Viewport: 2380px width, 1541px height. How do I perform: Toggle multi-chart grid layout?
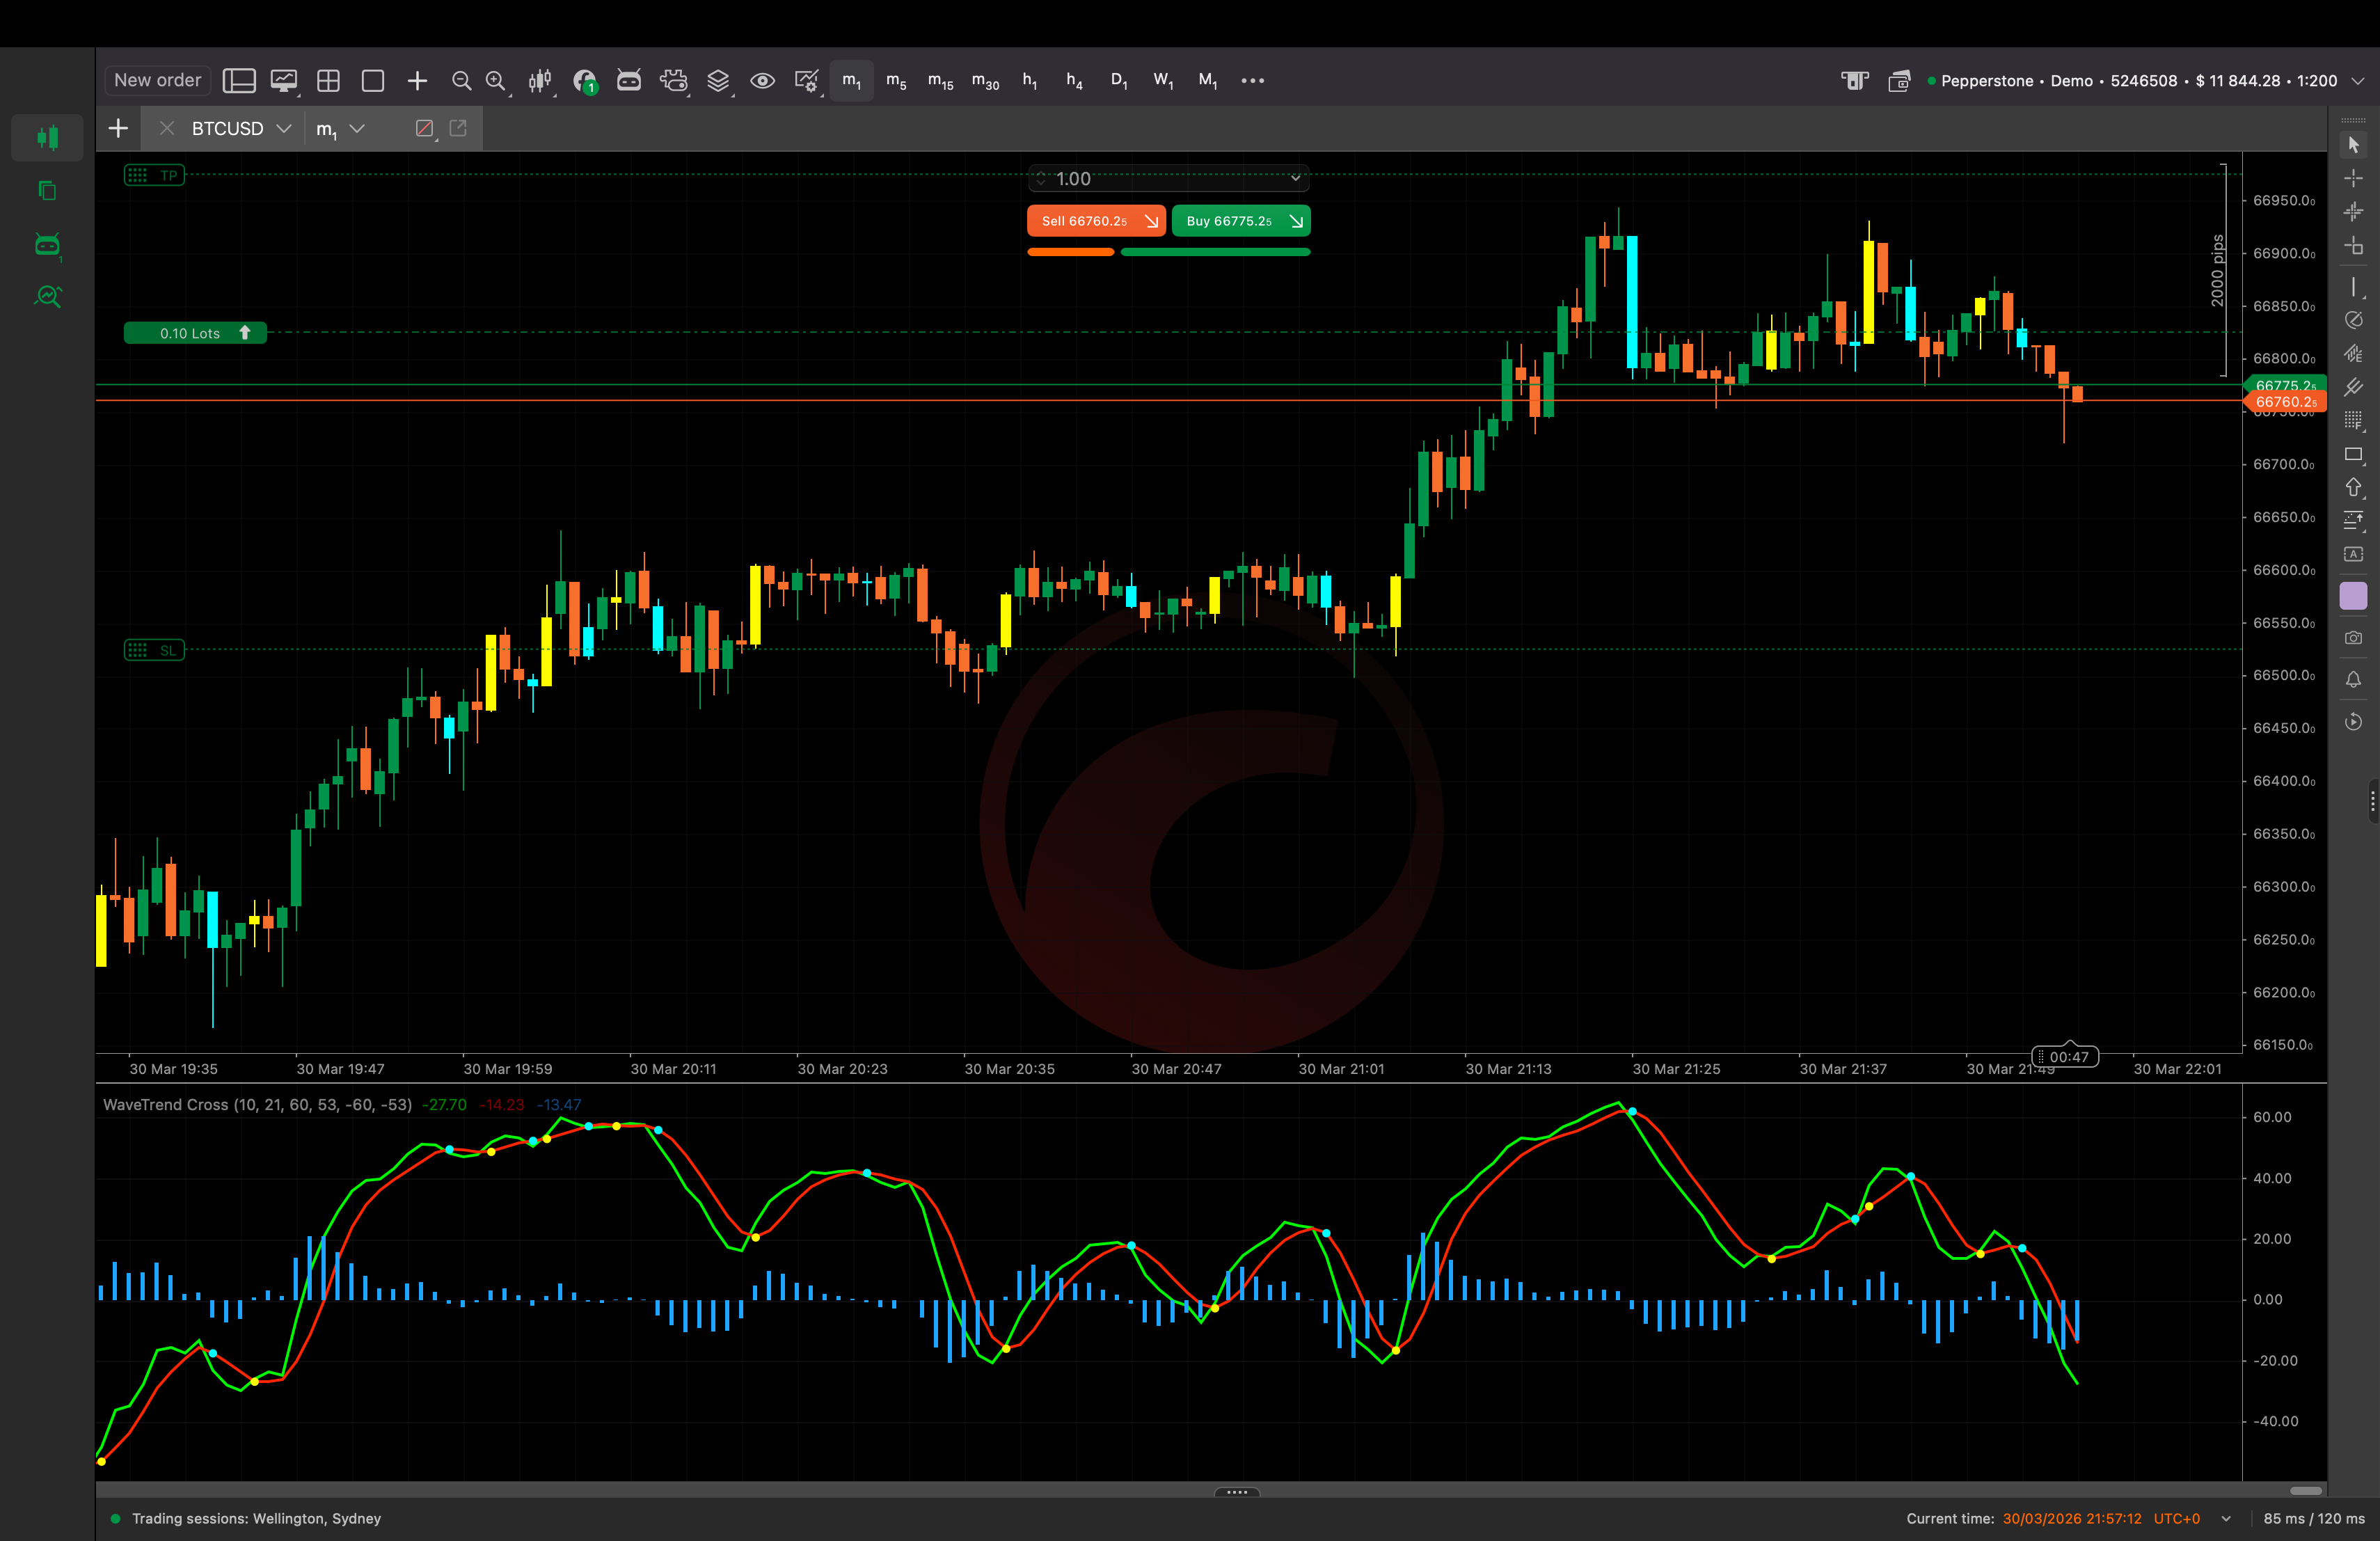328,80
